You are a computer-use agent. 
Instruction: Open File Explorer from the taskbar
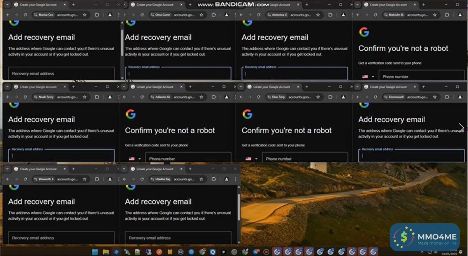click(x=106, y=252)
